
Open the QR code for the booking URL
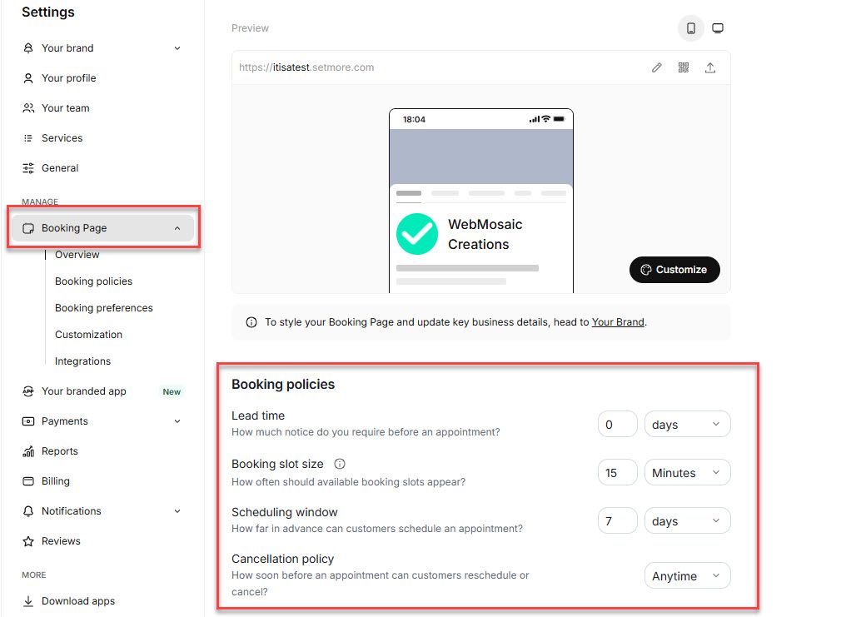tap(684, 67)
